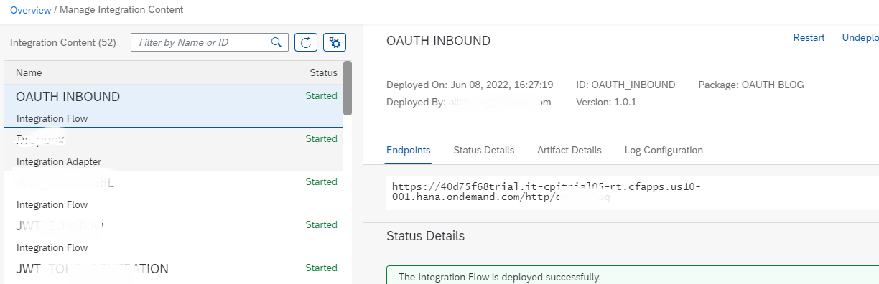Reload the integration content list
Image resolution: width=879 pixels, height=284 pixels.
click(306, 42)
